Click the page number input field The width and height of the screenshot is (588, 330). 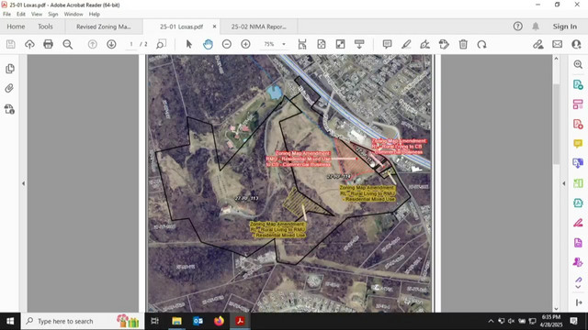click(x=131, y=44)
